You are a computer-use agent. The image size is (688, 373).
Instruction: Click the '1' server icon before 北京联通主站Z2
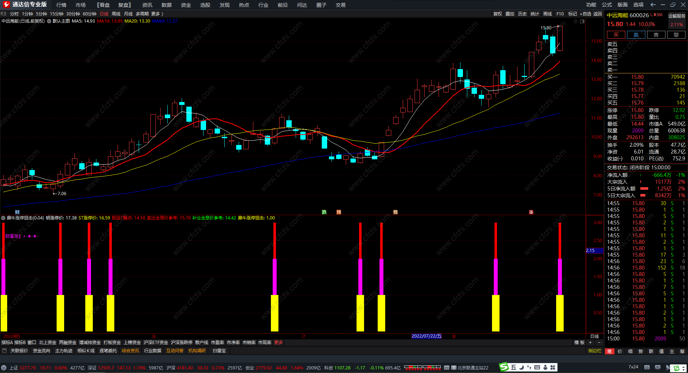click(454, 368)
